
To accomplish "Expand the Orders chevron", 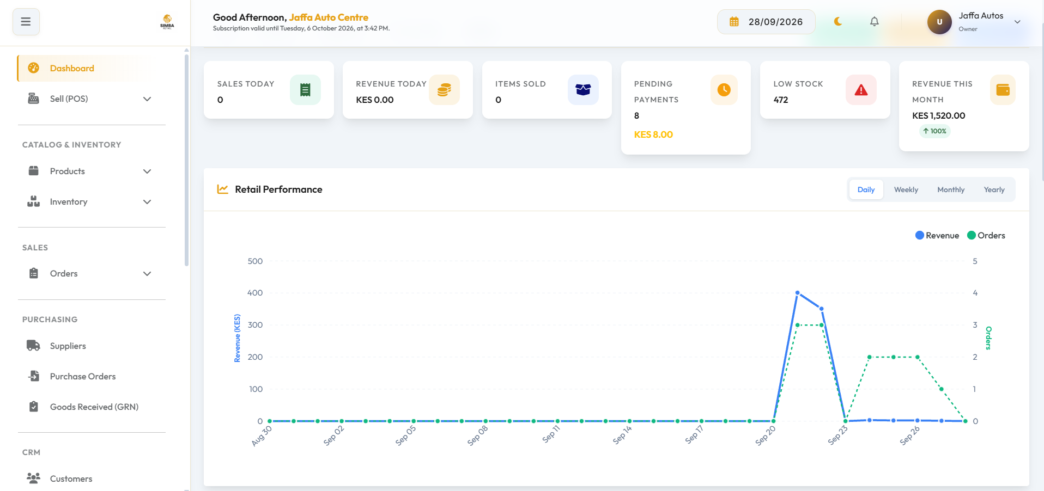I will point(147,273).
